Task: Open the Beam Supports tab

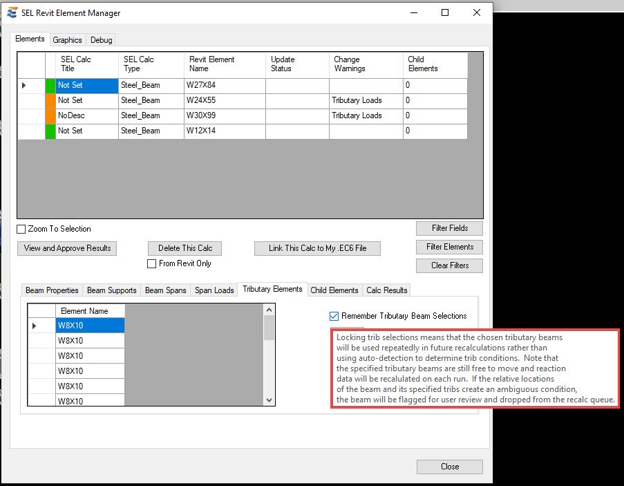Action: (x=112, y=290)
